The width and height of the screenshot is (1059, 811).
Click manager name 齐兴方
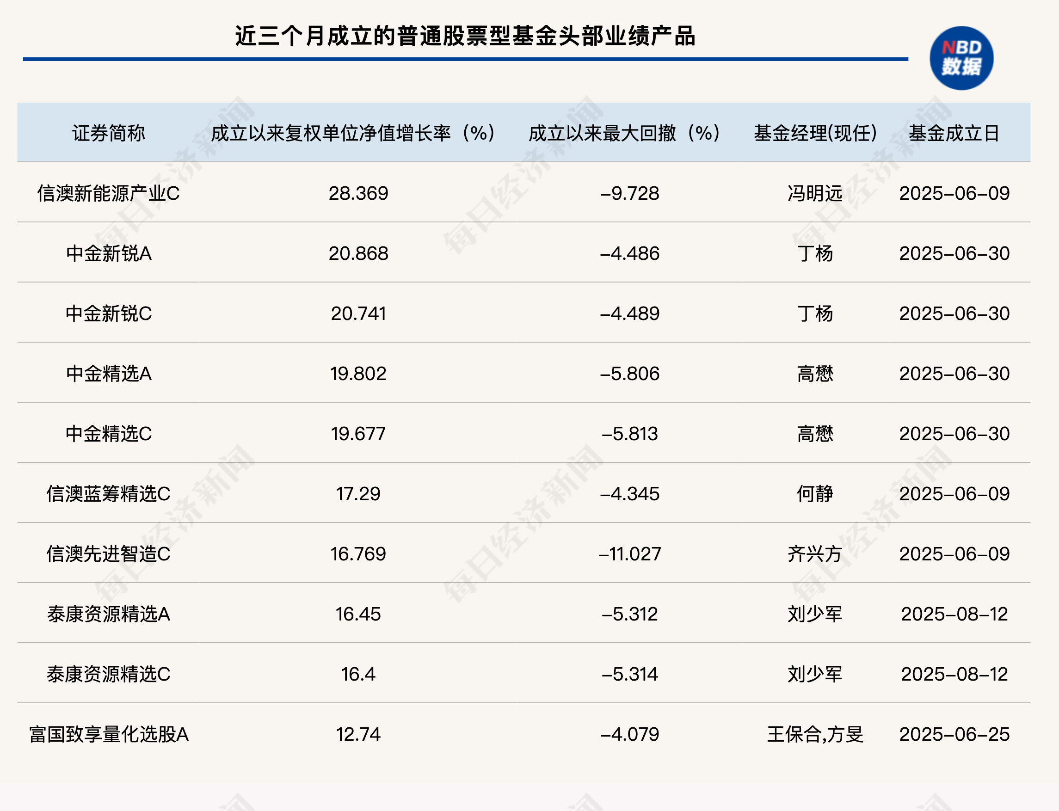815,554
